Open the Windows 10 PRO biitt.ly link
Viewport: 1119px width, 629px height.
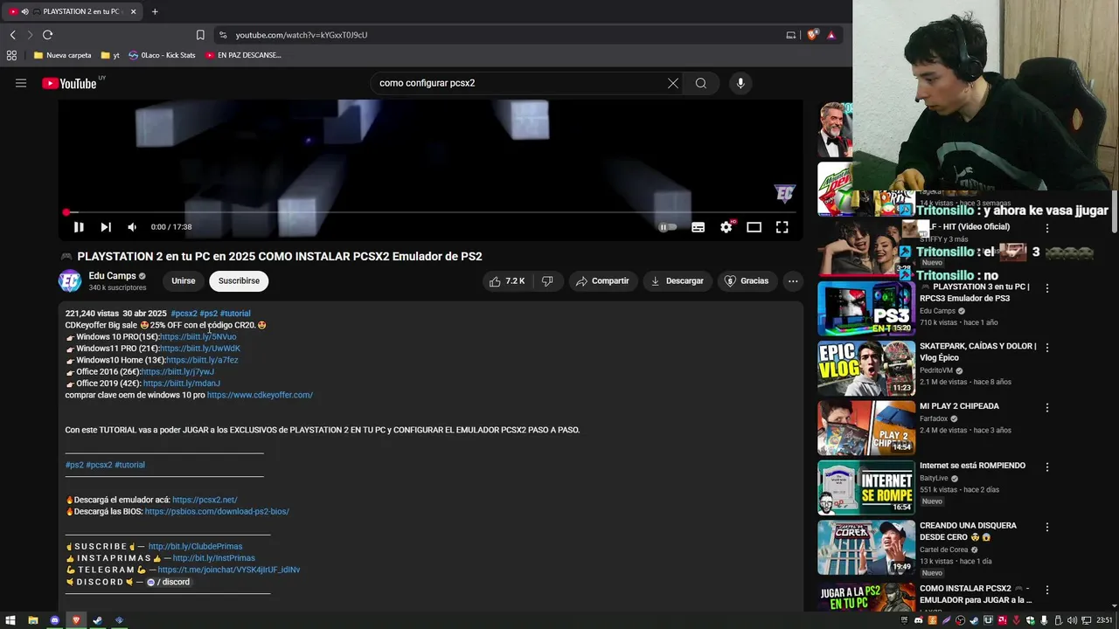coord(198,337)
